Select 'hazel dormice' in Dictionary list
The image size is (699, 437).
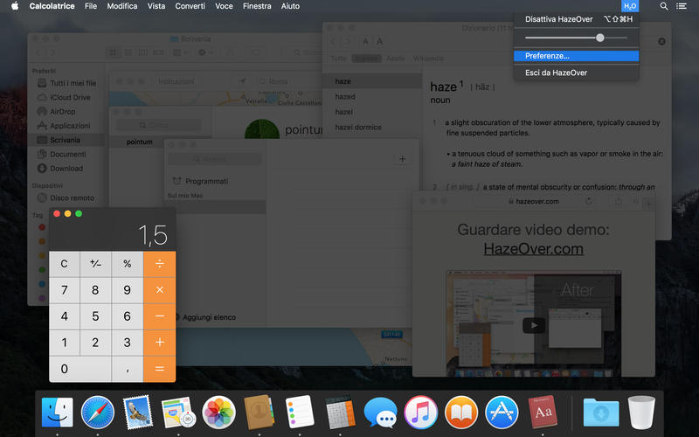(372, 127)
